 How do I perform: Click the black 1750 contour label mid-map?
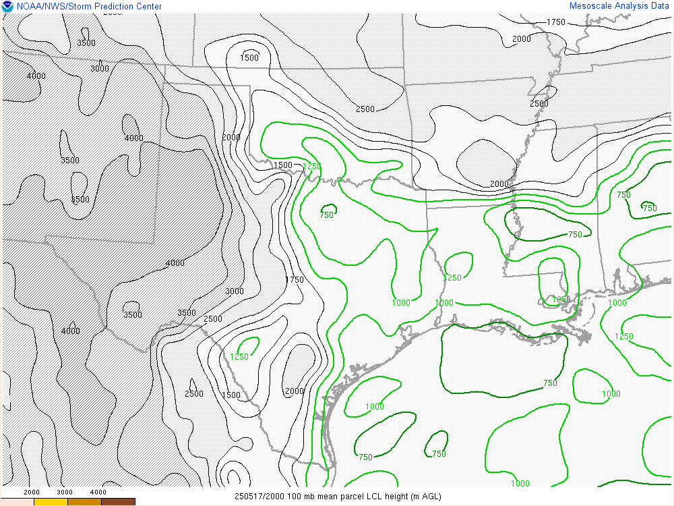[295, 279]
